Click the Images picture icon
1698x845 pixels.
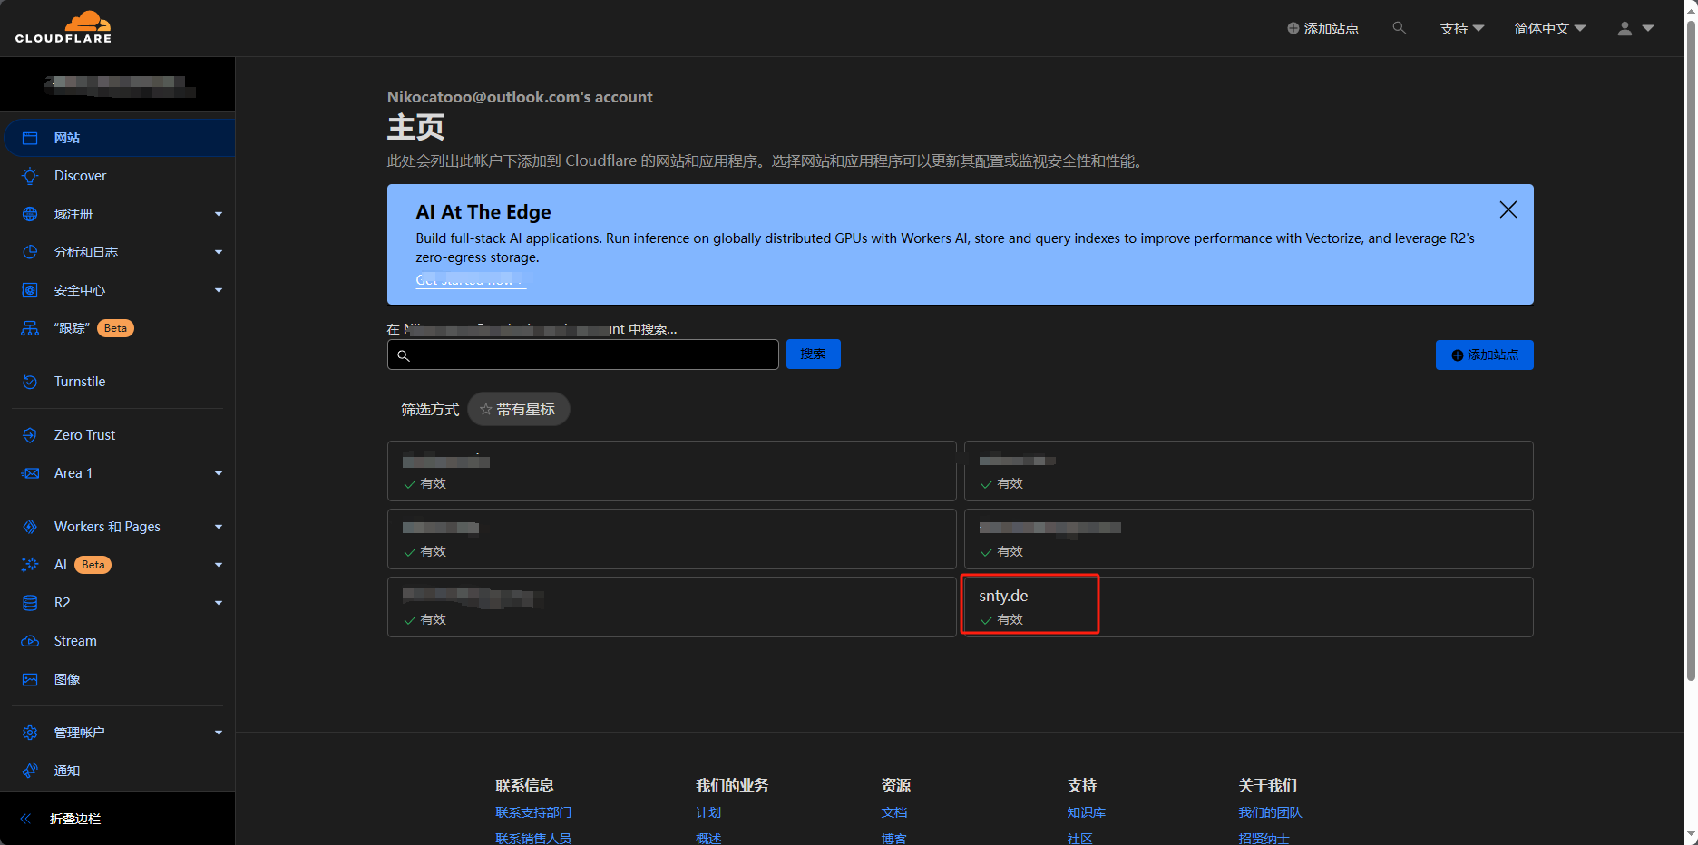[x=30, y=679]
